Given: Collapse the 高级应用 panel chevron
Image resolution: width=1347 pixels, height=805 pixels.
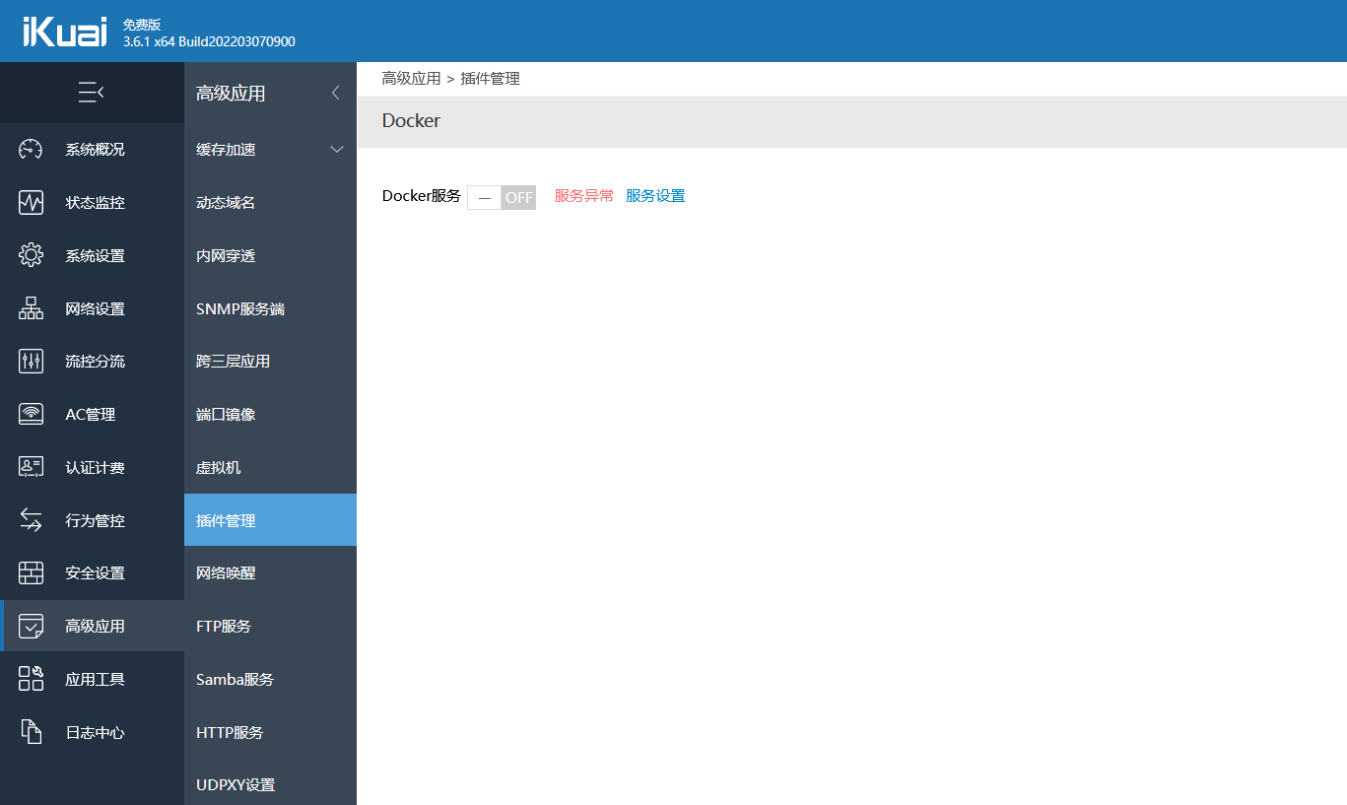Looking at the screenshot, I should coord(335,92).
